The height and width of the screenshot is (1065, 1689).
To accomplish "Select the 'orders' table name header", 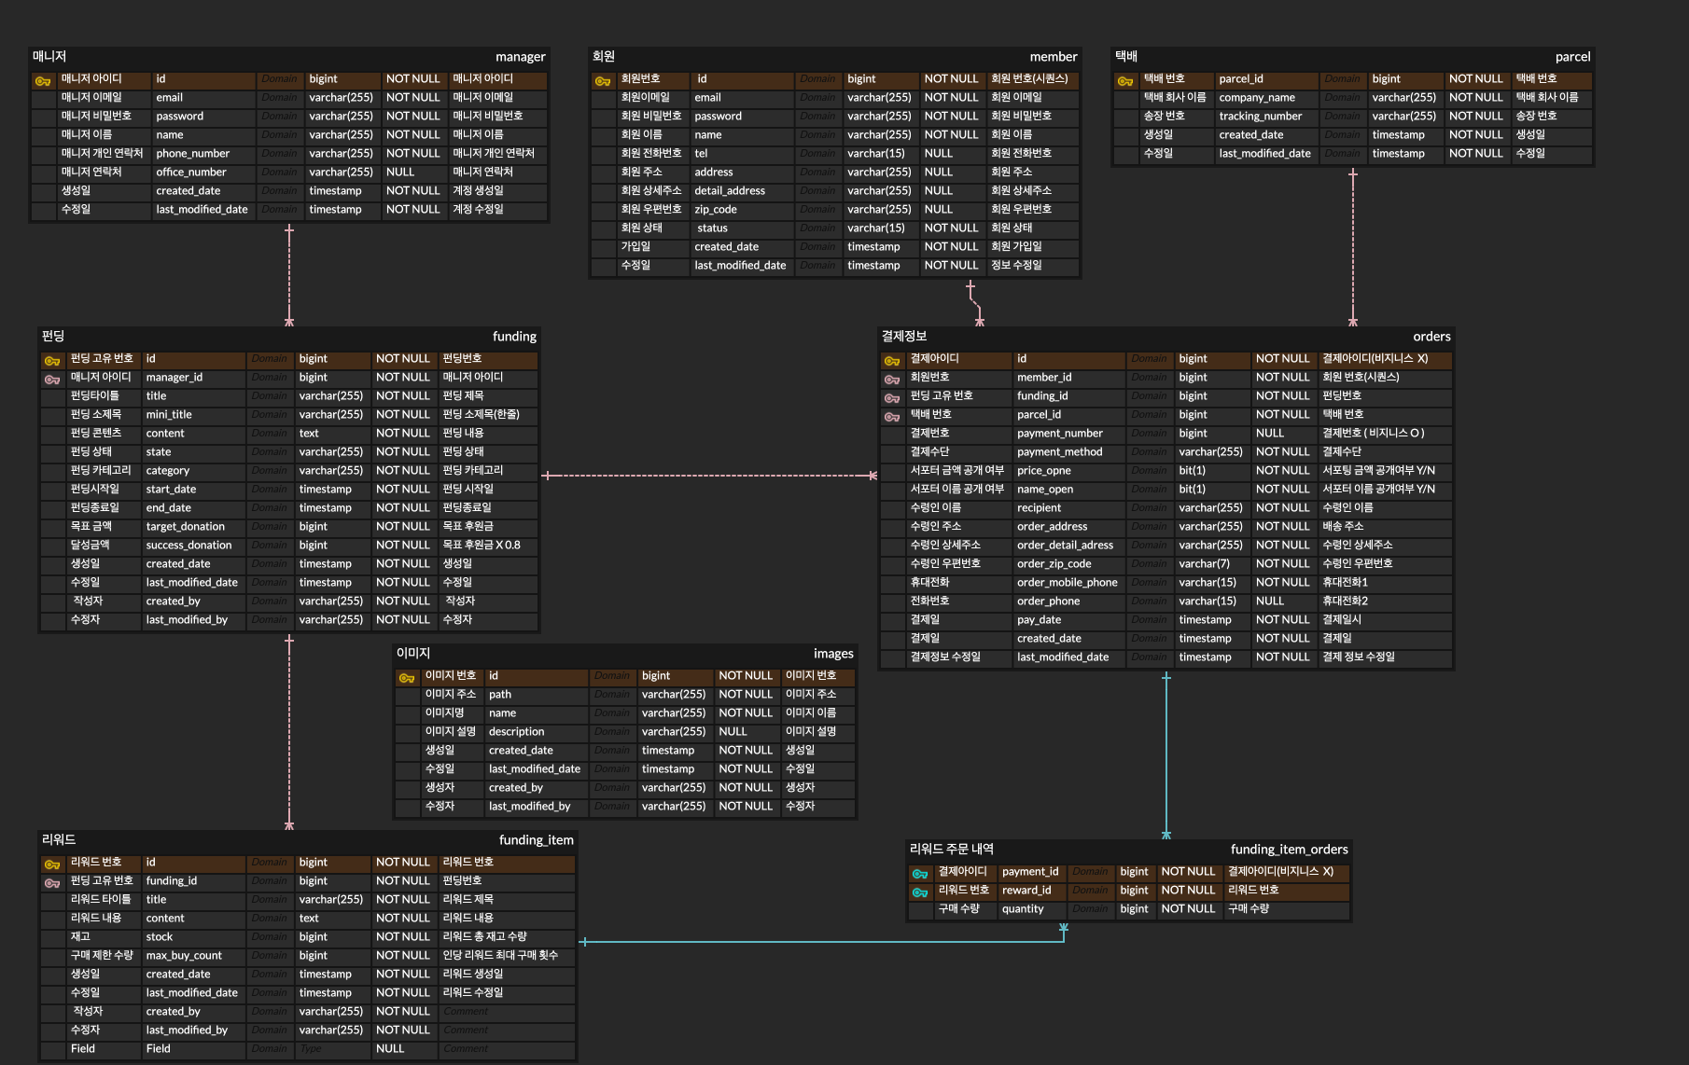I will coord(1431,337).
